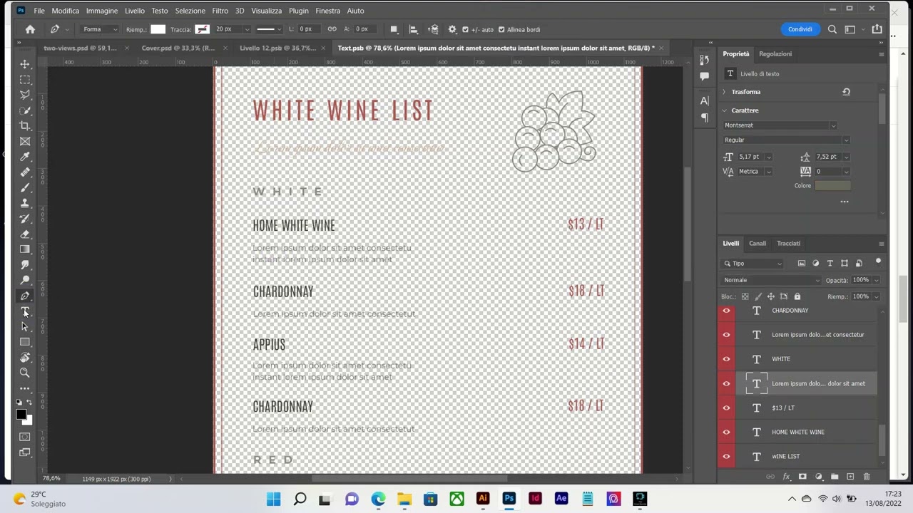Select the Zoom magnifier tool
913x513 pixels.
[25, 373]
